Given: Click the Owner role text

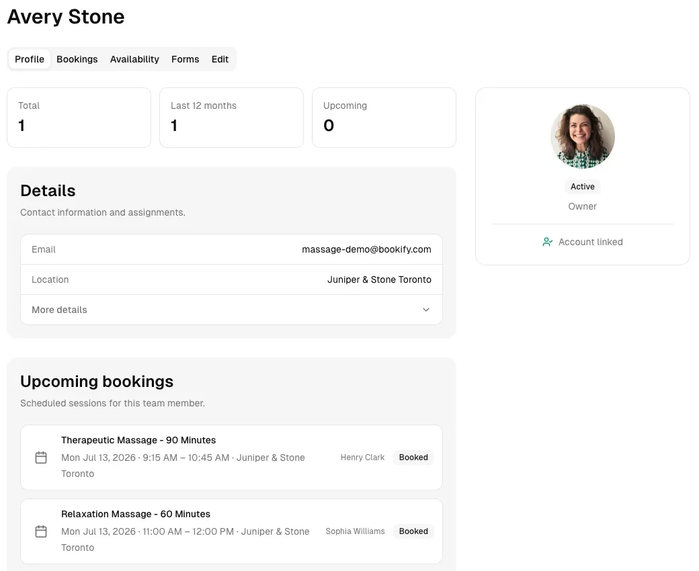Looking at the screenshot, I should (582, 206).
